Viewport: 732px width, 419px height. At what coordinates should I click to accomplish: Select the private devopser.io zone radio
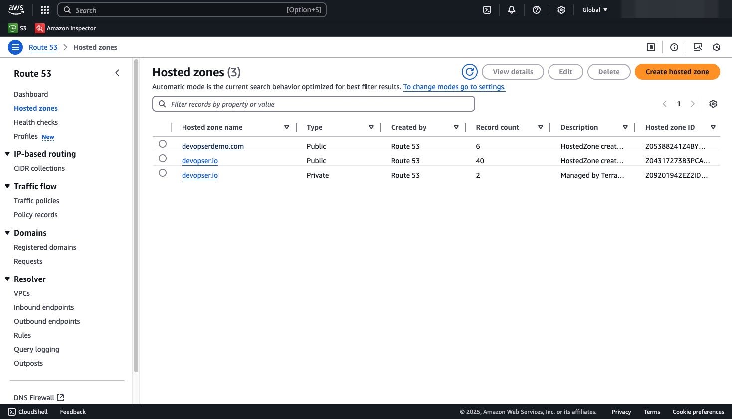click(163, 173)
